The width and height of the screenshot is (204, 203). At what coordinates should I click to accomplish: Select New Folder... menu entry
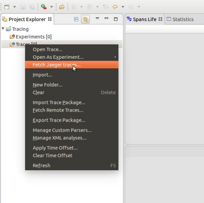72,85
